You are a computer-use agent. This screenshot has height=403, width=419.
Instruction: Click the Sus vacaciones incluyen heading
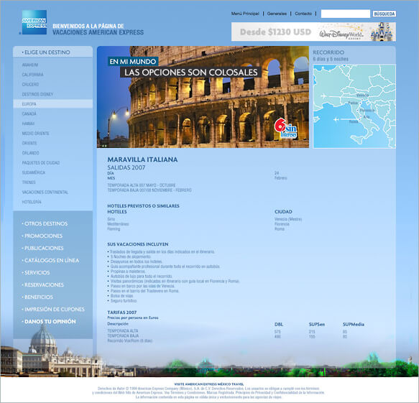(x=138, y=244)
